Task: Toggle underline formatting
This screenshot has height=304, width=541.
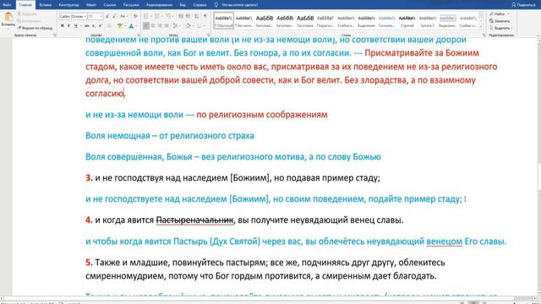Action: pyautogui.click(x=75, y=26)
